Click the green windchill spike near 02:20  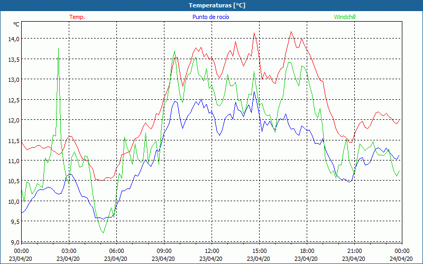[x=58, y=49]
